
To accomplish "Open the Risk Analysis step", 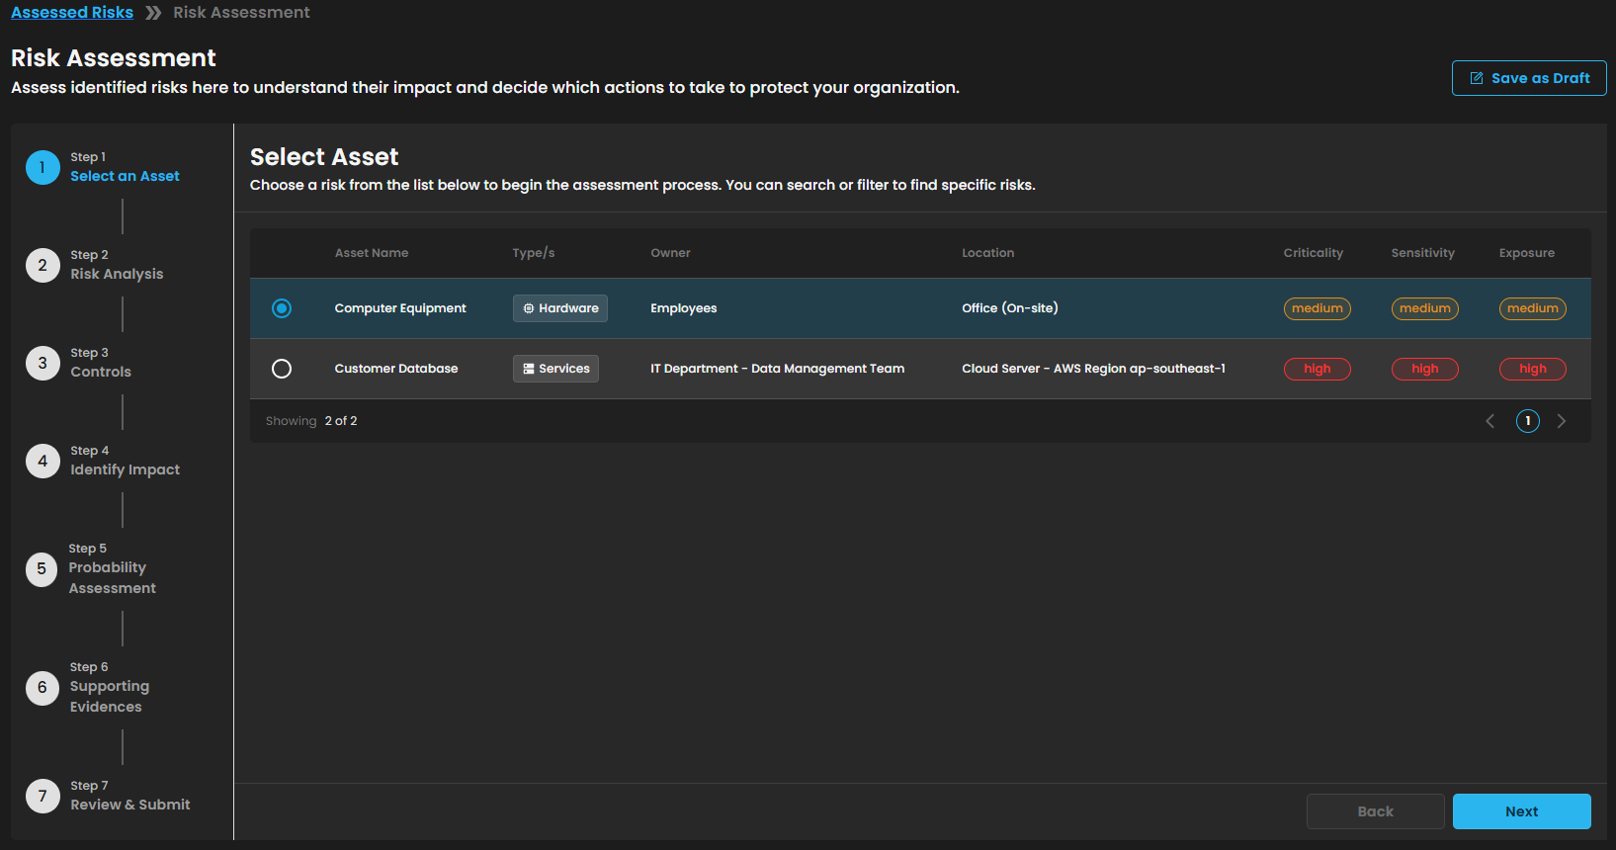I will (117, 274).
